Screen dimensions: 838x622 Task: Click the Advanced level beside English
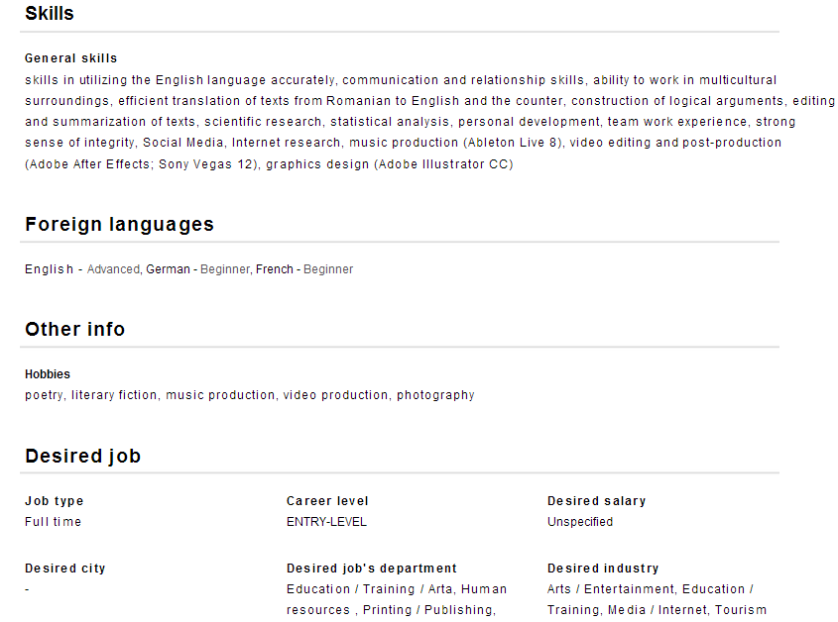tap(113, 269)
